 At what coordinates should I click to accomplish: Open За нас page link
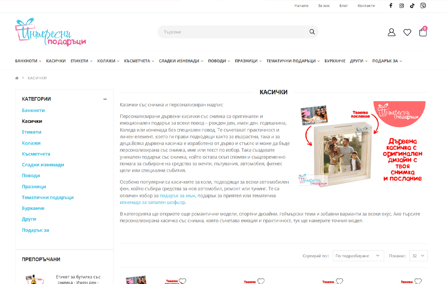[x=324, y=6]
